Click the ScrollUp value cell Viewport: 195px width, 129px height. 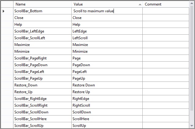tap(107, 126)
